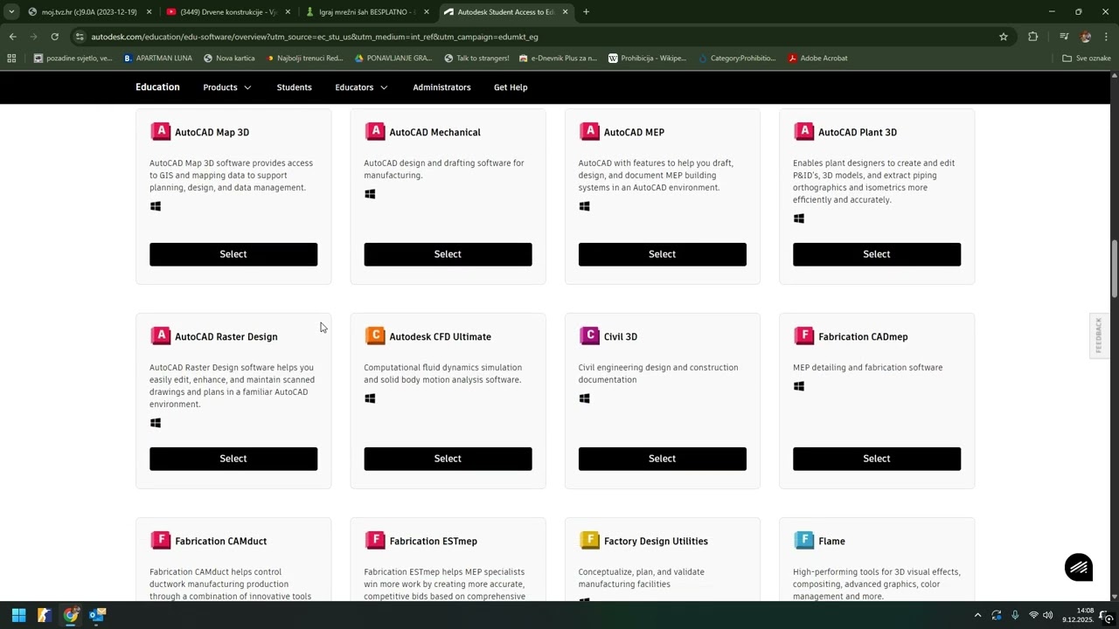Click the Flame product icon

coord(803,541)
